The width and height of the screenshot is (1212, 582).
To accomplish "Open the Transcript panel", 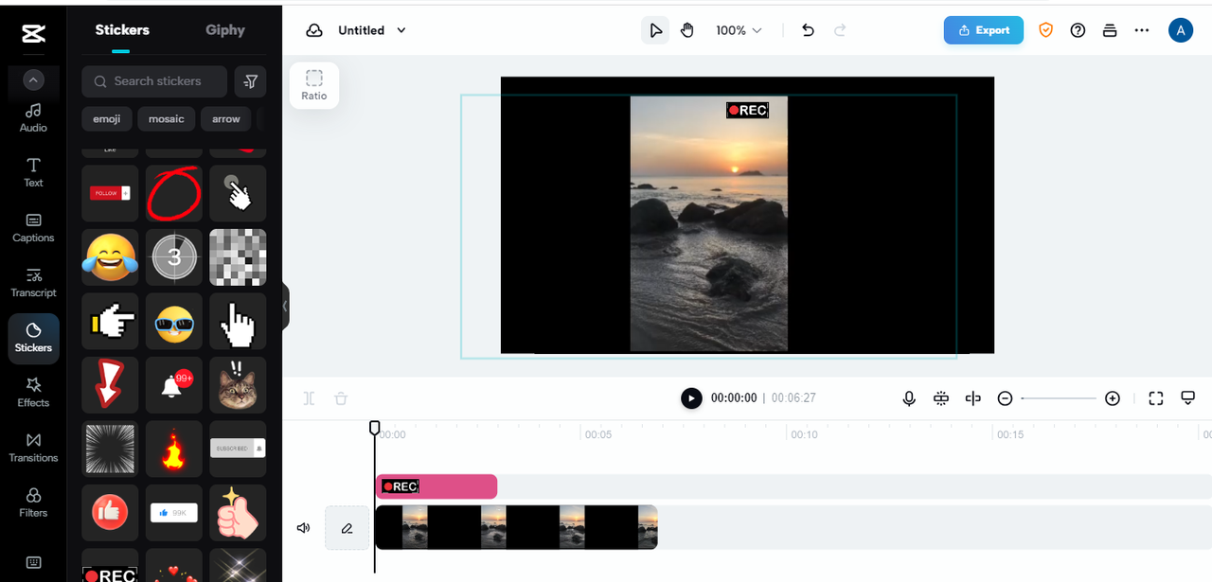I will [33, 282].
